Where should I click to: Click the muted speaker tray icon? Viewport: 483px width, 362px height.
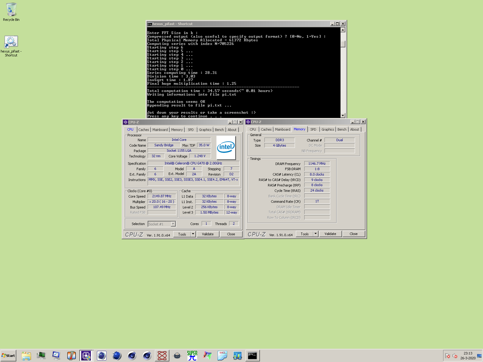point(455,356)
